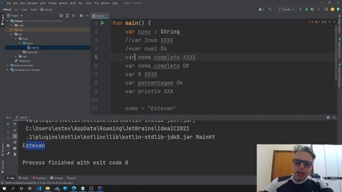Open the VCS menu
Screen dimensions: 342x192
coord(96,3)
